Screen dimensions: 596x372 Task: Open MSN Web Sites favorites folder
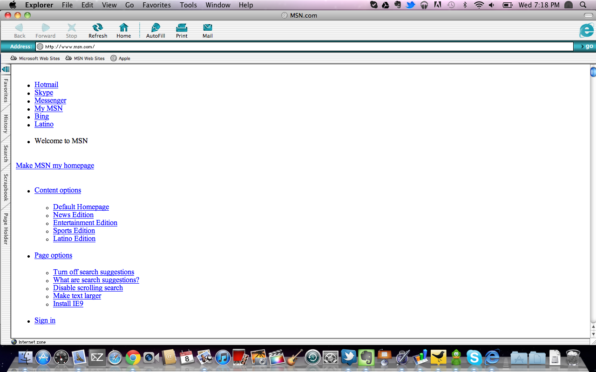point(85,59)
